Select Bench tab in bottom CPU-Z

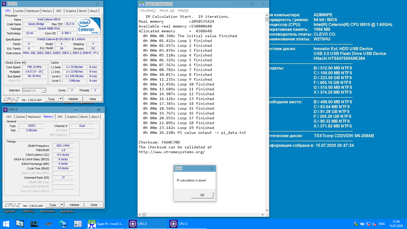point(84,117)
